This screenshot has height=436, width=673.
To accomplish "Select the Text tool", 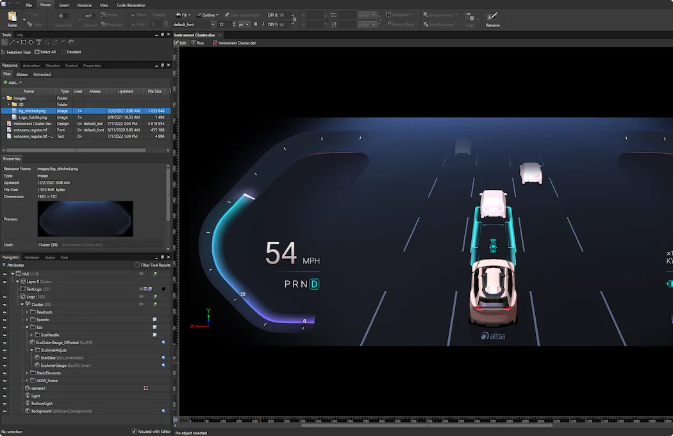I will (x=39, y=42).
